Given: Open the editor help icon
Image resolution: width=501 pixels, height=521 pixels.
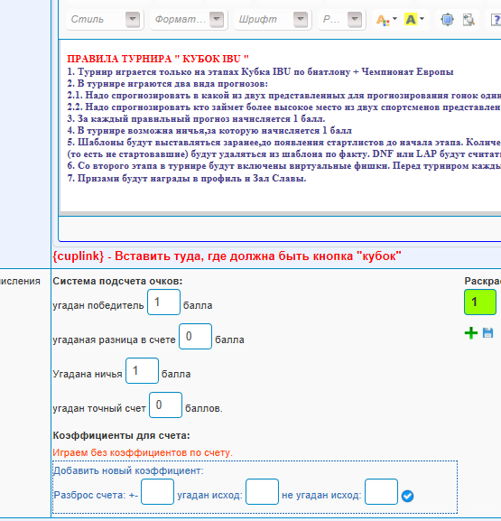Looking at the screenshot, I should 496,20.
